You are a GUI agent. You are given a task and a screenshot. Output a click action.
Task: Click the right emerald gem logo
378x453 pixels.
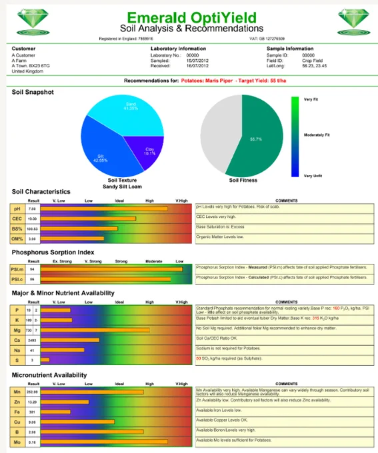pos(354,22)
